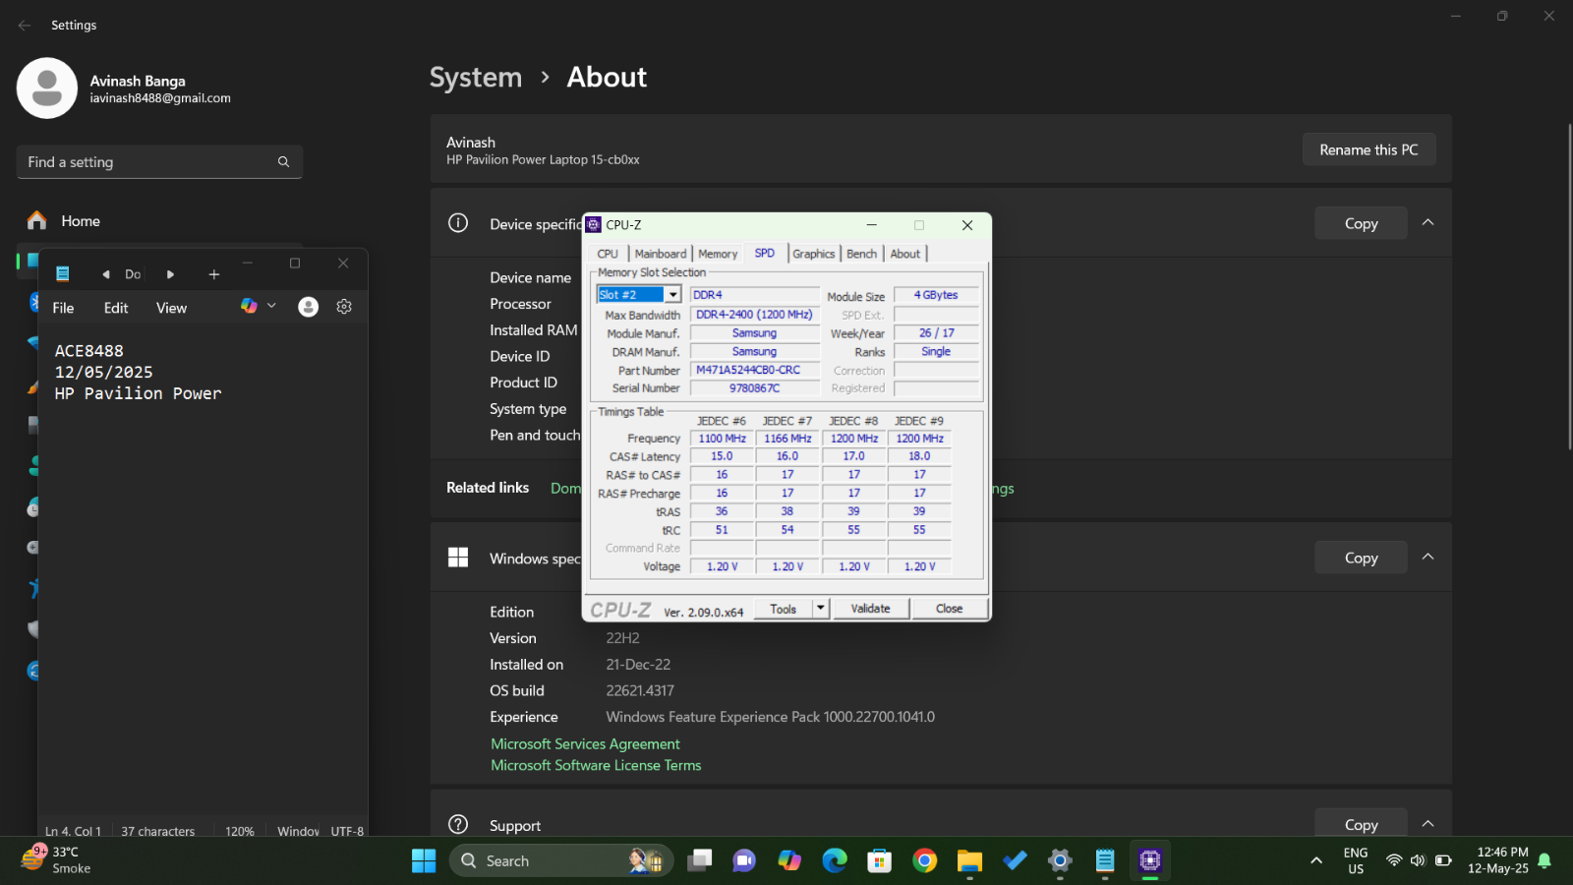Switch to Settings via taskbar gear icon
1573x885 pixels.
(x=1060, y=860)
